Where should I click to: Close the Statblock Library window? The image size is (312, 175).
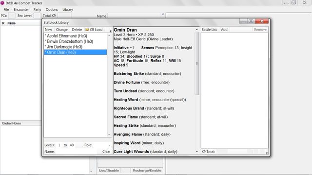pos(262,21)
